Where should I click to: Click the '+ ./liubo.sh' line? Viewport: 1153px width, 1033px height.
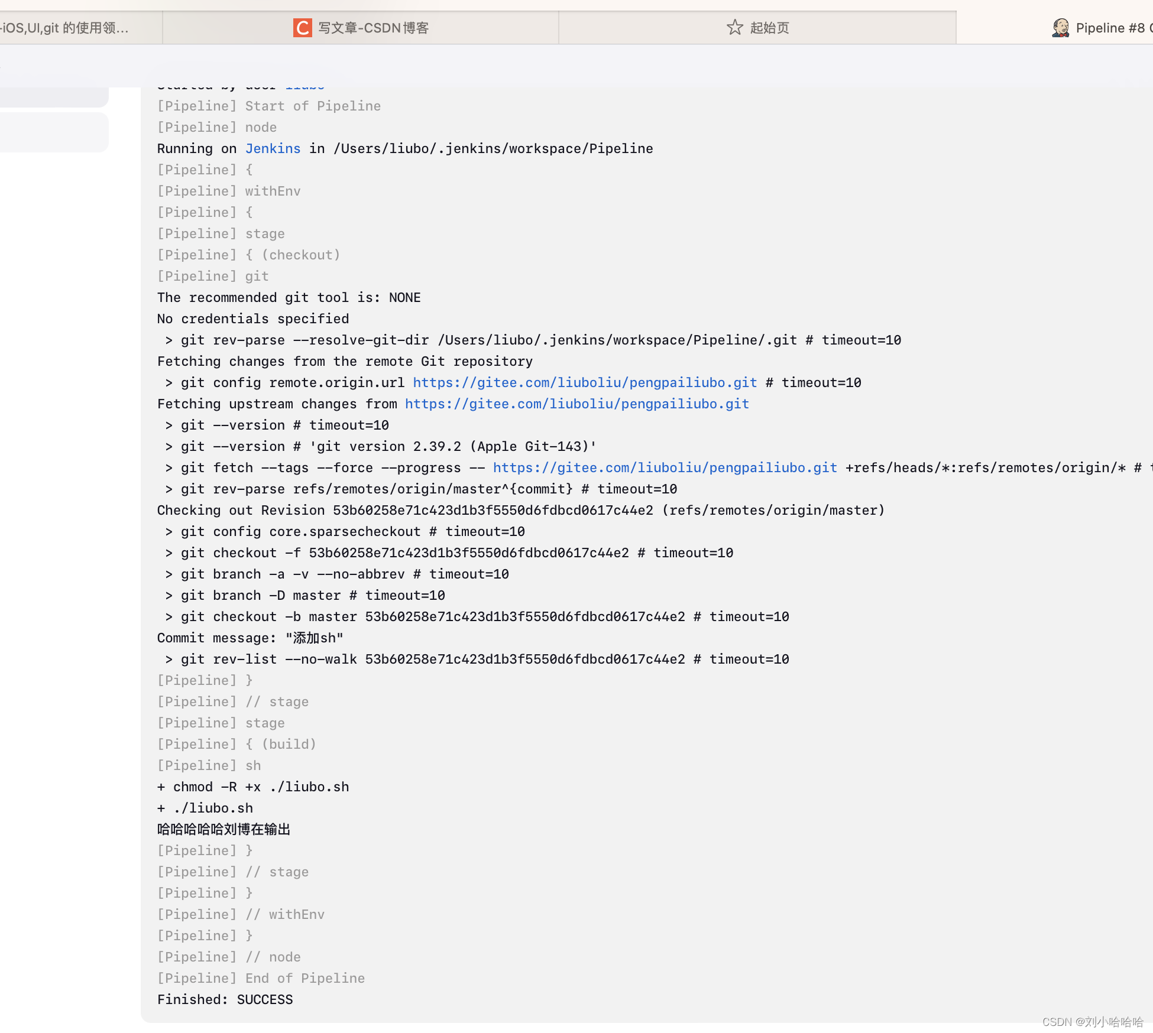(x=205, y=808)
